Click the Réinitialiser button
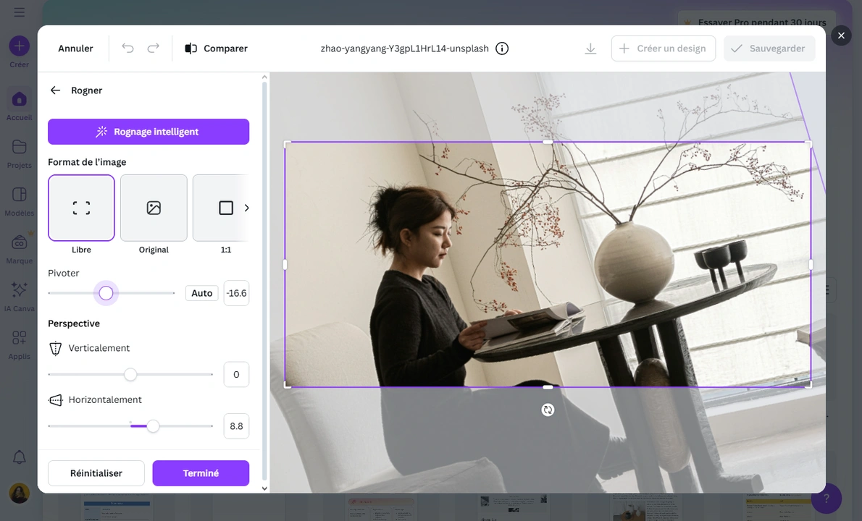Viewport: 862px width, 521px height. click(x=96, y=473)
